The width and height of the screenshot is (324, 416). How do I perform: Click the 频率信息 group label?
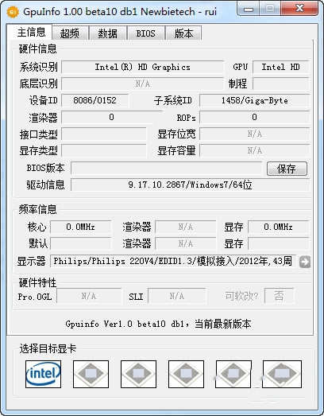click(37, 209)
